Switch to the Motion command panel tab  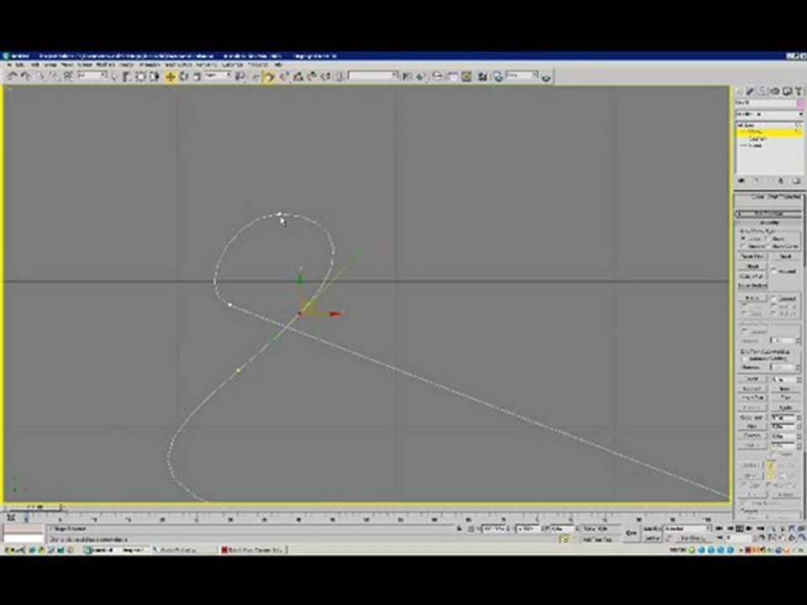774,91
